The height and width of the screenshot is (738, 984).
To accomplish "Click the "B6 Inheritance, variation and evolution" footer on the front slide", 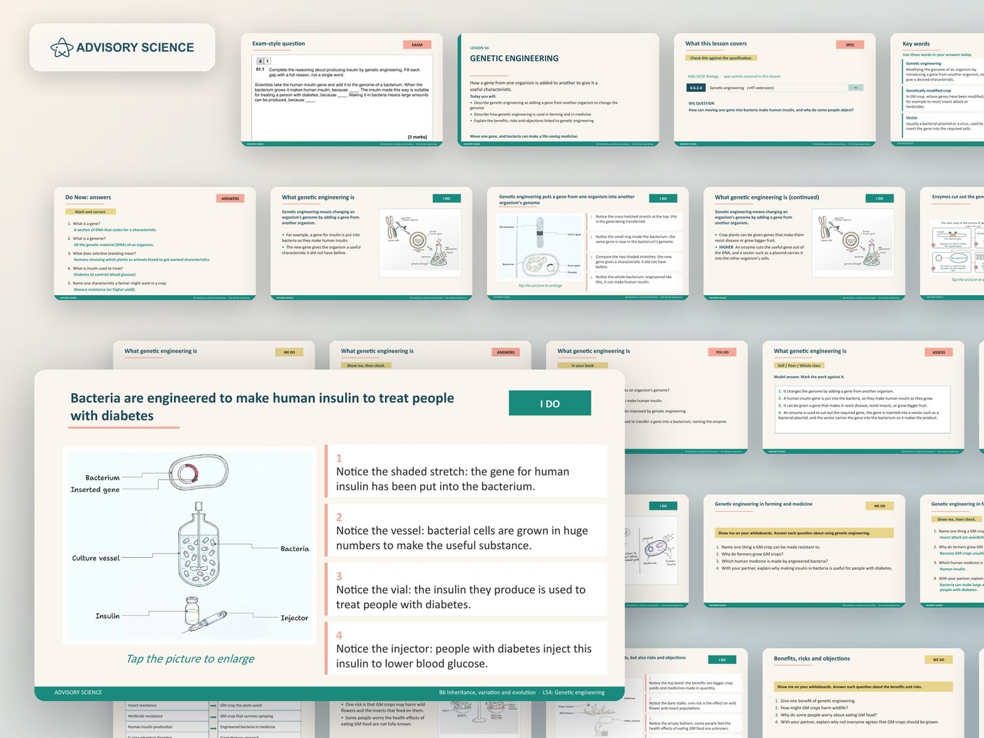I will 487,692.
